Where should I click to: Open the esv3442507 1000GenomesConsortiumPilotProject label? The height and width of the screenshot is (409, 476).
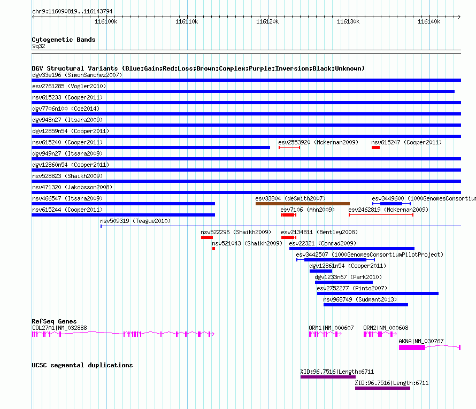[370, 254]
